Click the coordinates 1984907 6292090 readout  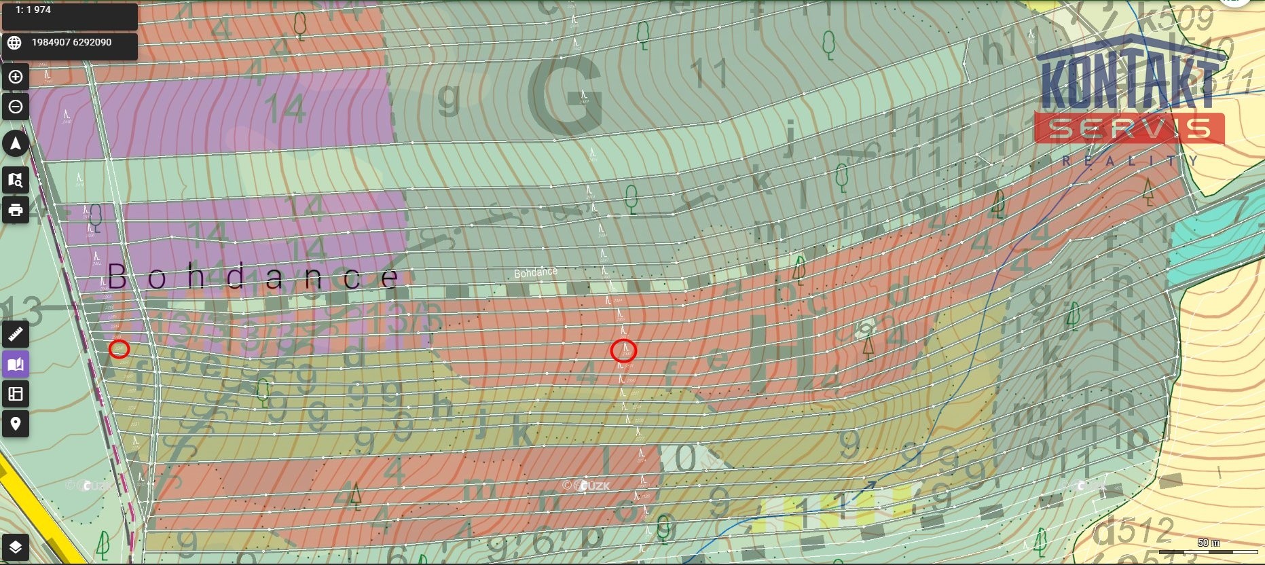[x=71, y=42]
